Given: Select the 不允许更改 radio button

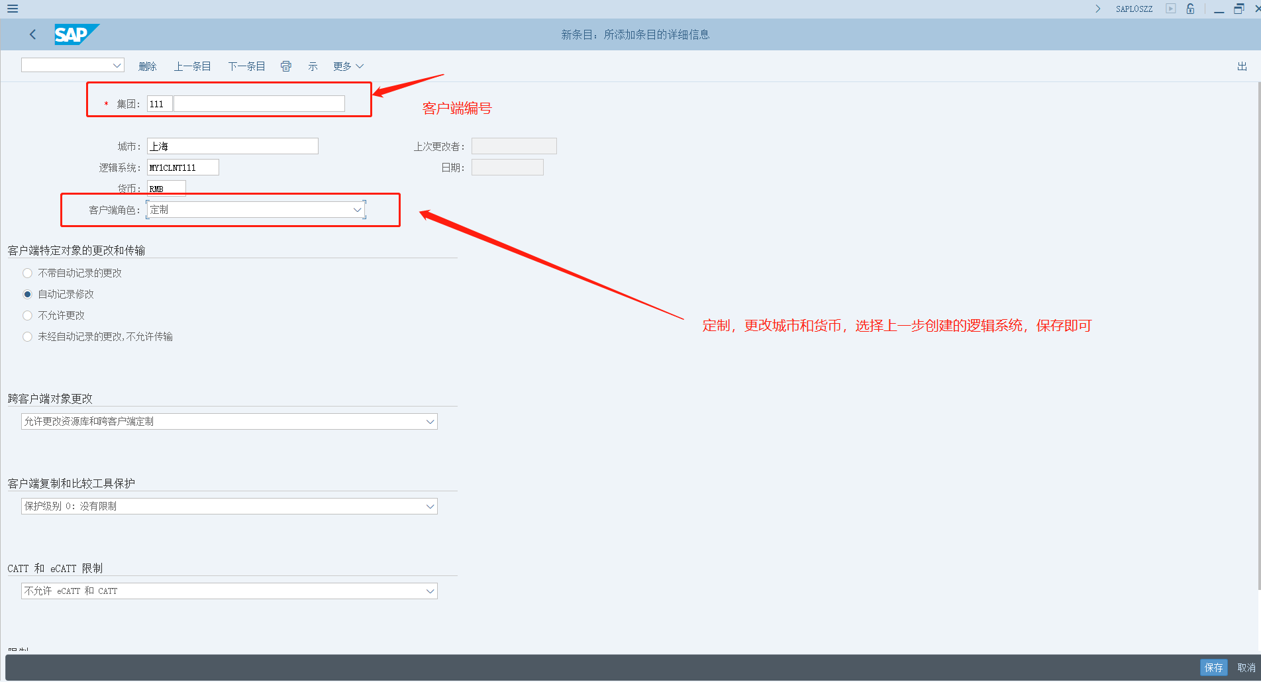Looking at the screenshot, I should tap(27, 315).
